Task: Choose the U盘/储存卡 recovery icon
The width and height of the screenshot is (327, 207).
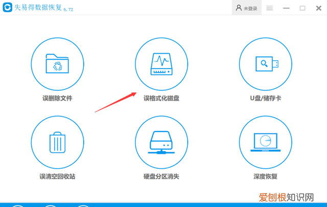Action: click(266, 64)
